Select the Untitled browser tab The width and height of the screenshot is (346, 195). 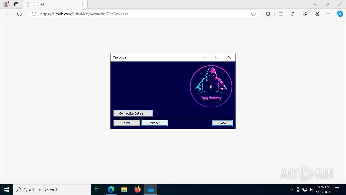55,4
